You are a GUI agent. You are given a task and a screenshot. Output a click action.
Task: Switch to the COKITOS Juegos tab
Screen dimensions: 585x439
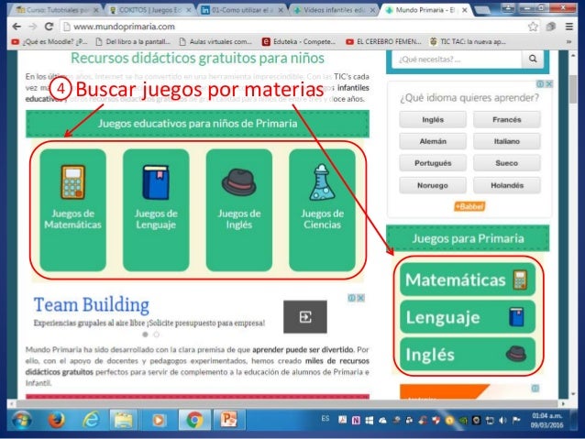click(150, 10)
